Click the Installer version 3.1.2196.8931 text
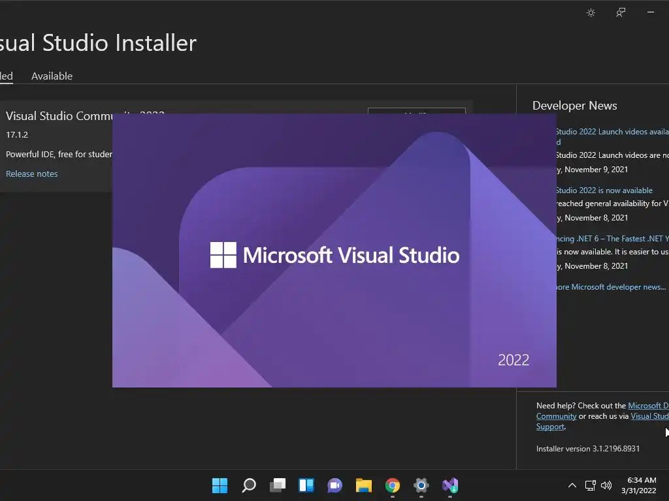 click(x=588, y=449)
